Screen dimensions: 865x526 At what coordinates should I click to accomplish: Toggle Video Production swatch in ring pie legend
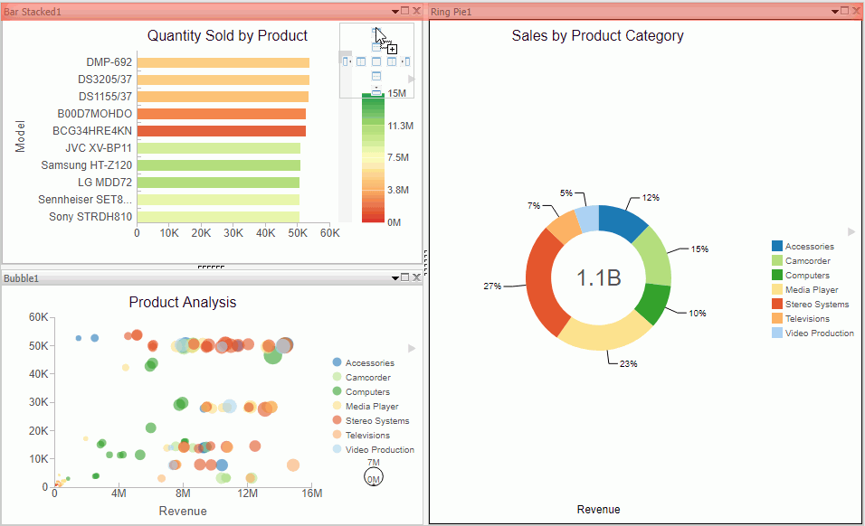pos(777,333)
